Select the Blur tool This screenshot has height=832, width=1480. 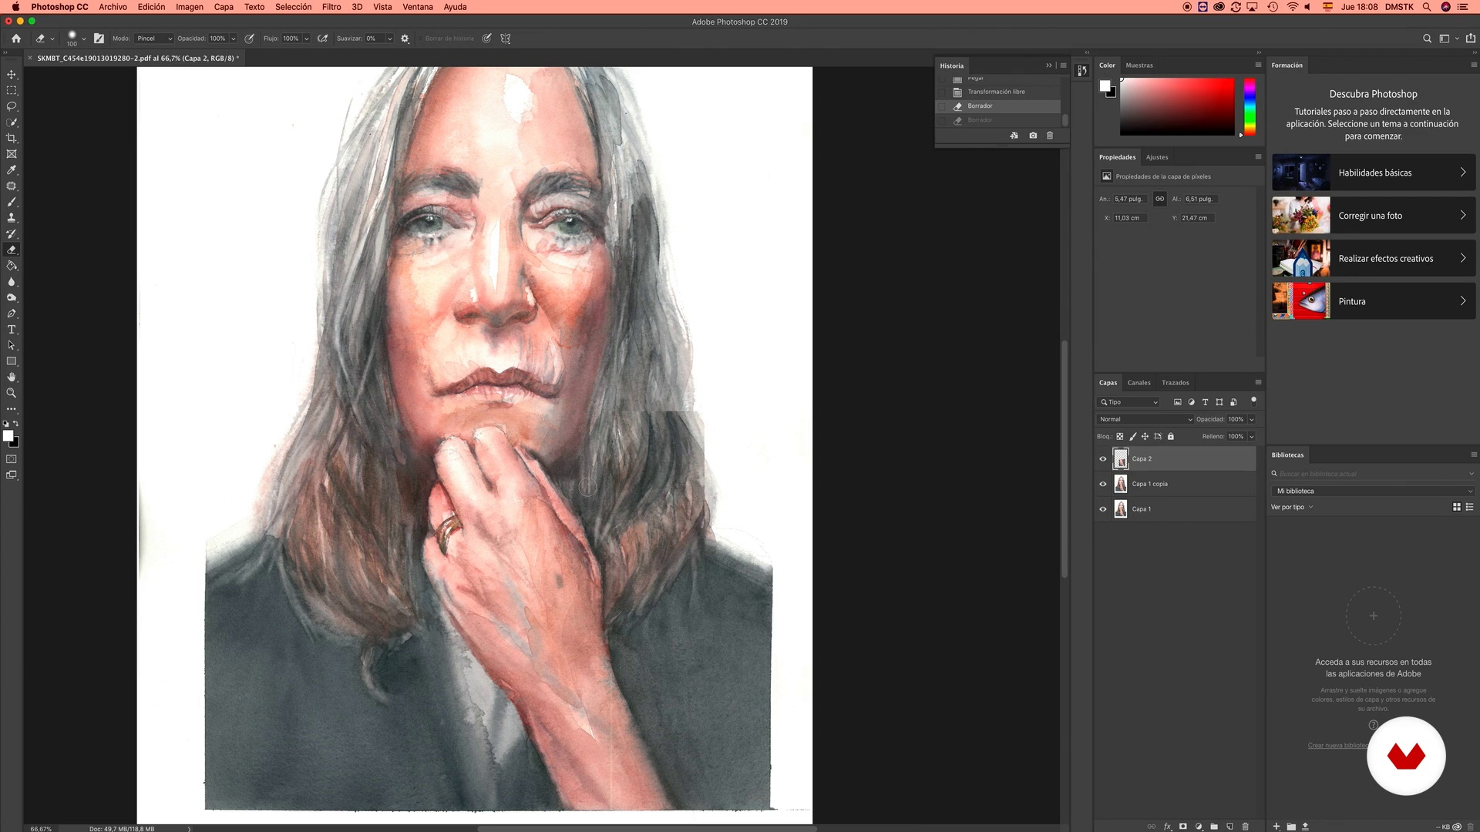(12, 282)
